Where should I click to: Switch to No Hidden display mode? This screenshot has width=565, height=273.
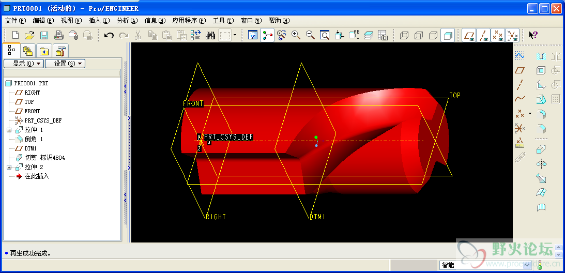click(x=433, y=35)
